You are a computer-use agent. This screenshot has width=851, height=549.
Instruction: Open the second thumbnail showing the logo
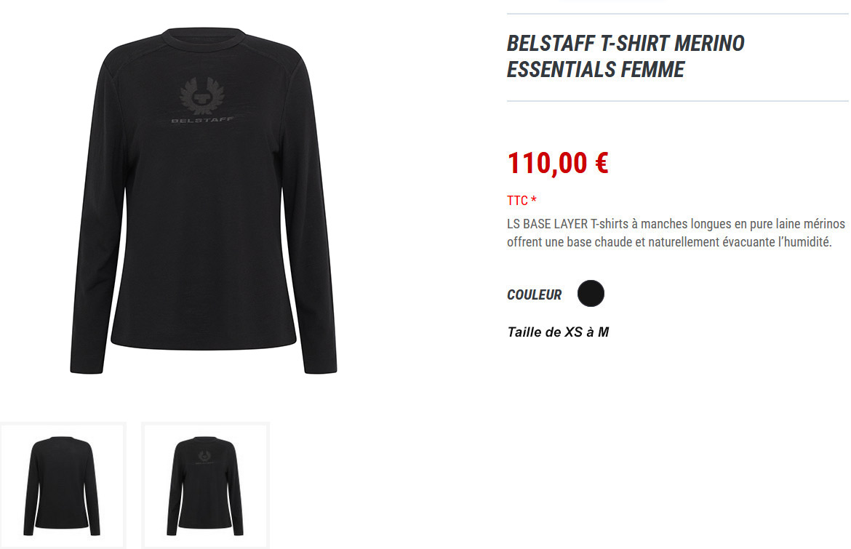tap(205, 486)
